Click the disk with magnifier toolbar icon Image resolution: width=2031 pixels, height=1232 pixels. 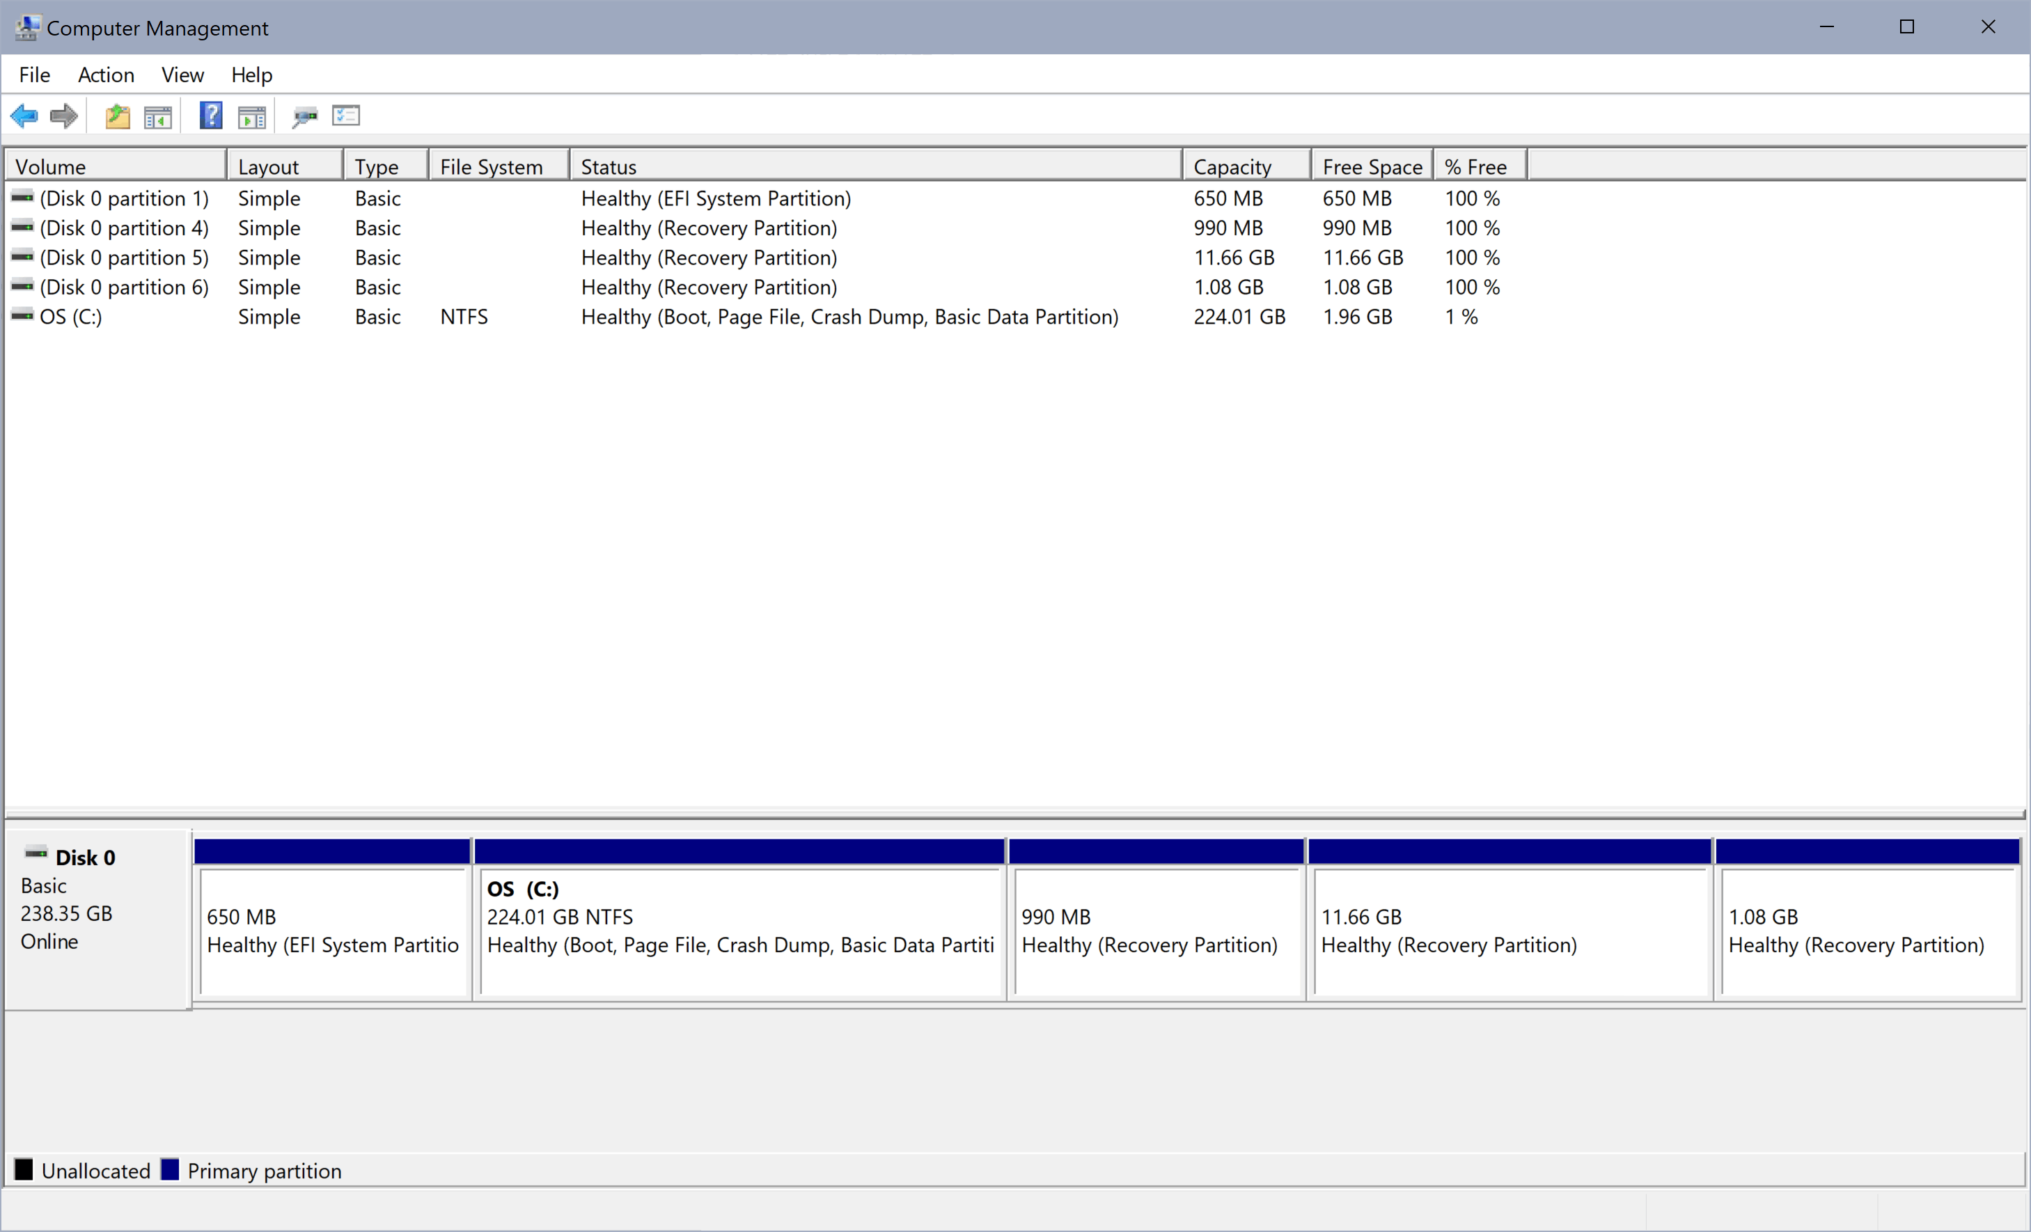tap(304, 117)
